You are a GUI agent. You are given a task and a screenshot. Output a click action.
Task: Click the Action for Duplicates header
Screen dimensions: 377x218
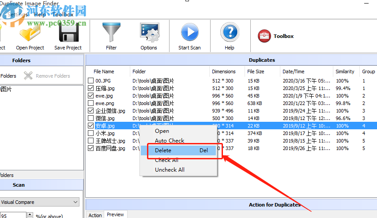click(275, 205)
